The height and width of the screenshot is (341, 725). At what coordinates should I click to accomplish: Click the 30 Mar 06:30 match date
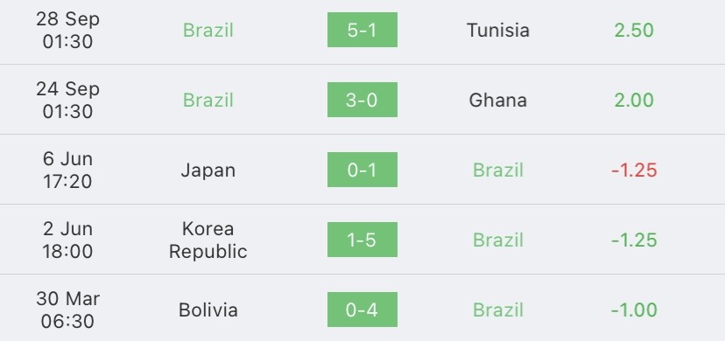coord(68,310)
